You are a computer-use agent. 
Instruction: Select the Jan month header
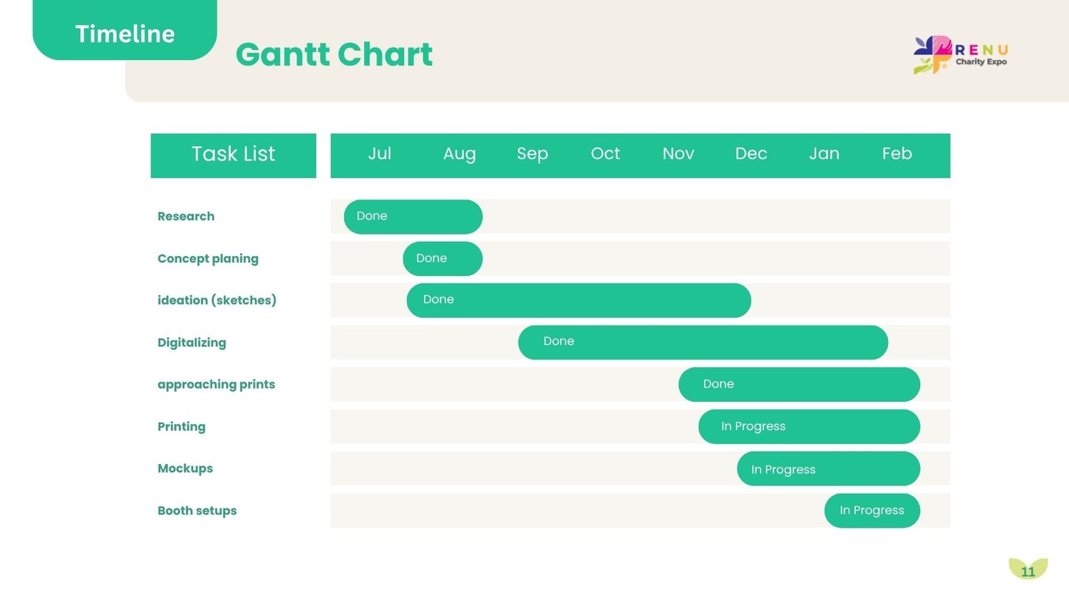pyautogui.click(x=825, y=153)
